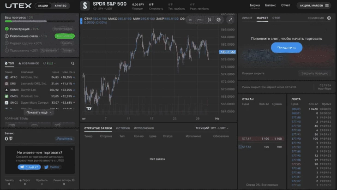Image resolution: width=337 pixels, height=190 pixels.
Task: Click the Начать first trade button
Action: (x=67, y=43)
